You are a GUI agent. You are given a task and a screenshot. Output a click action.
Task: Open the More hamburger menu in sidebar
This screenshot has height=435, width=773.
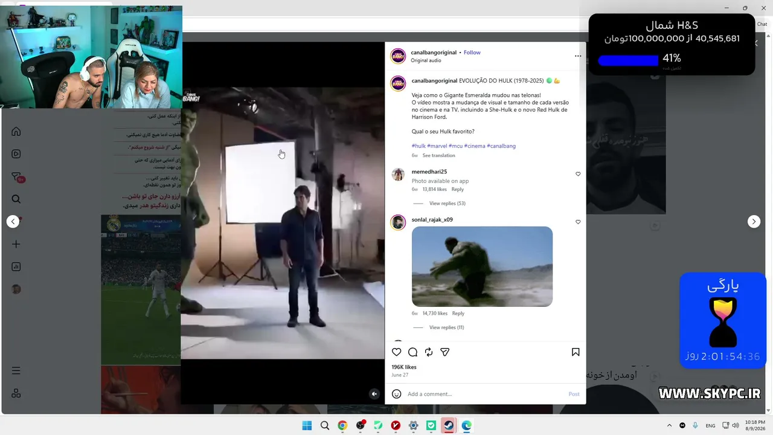tap(16, 370)
